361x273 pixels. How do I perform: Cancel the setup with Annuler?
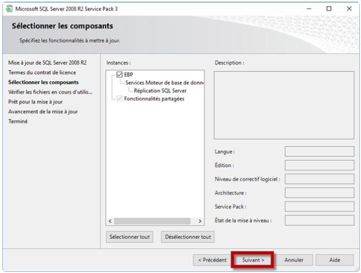tap(293, 260)
